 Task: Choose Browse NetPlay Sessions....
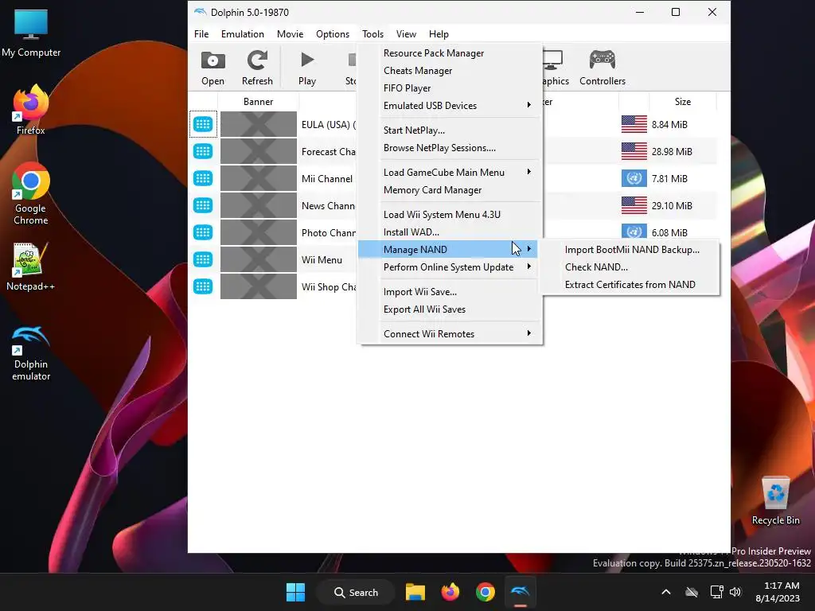450,148
